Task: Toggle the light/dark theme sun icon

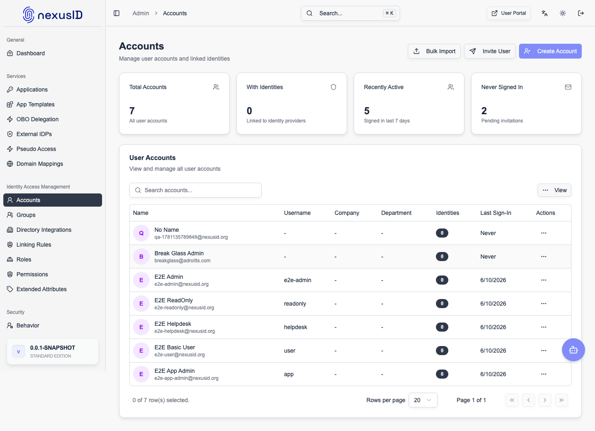Action: (563, 13)
